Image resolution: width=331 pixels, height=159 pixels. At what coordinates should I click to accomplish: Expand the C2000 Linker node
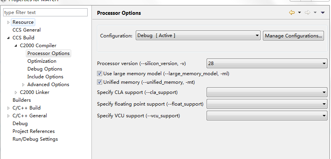(16, 92)
